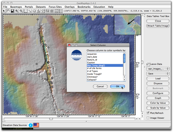The image size is (173, 132).
Task: Toggle the Lasso Data tool
Action: (x=148, y=64)
